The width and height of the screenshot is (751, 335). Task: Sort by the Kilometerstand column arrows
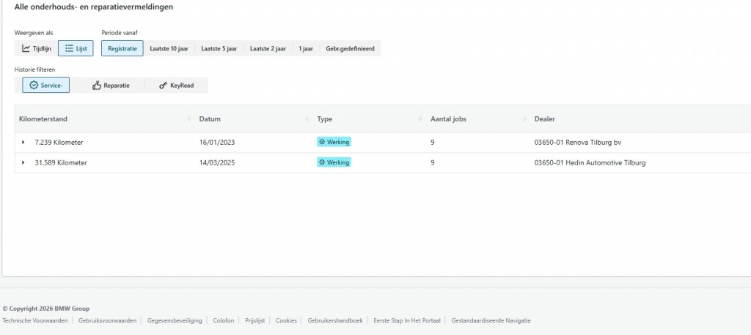pyautogui.click(x=189, y=119)
